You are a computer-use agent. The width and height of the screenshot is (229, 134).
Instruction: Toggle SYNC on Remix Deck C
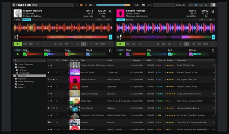[x=18, y=50]
